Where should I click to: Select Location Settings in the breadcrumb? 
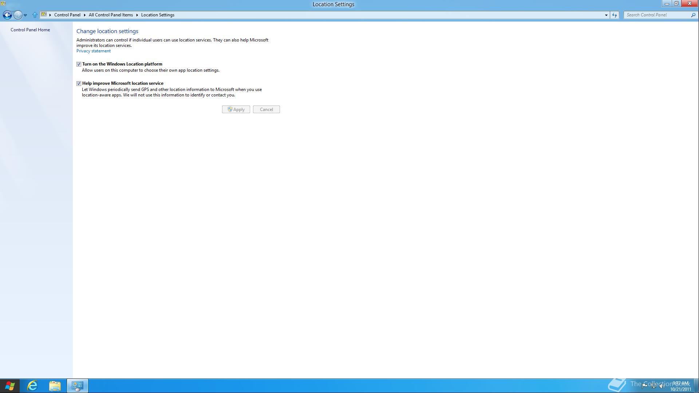click(158, 15)
